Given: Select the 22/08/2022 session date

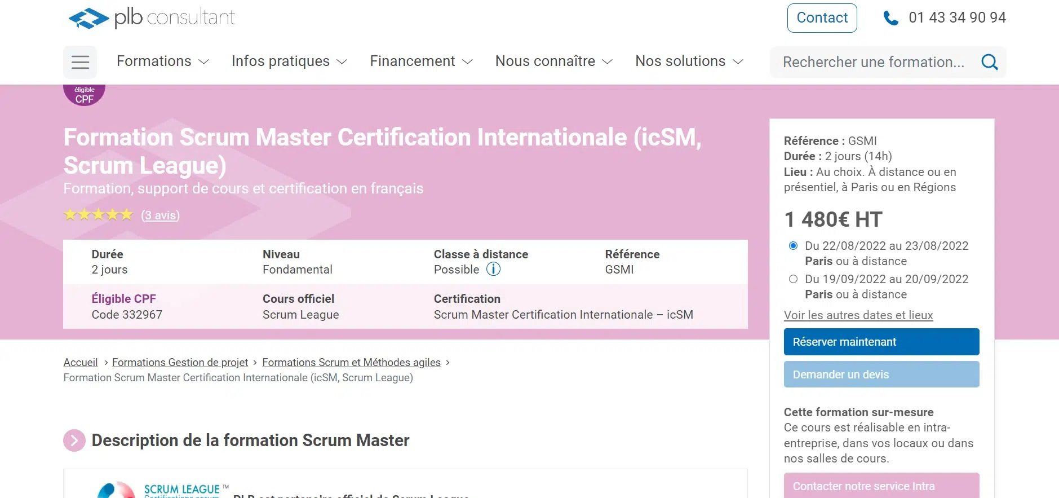Looking at the screenshot, I should (793, 246).
